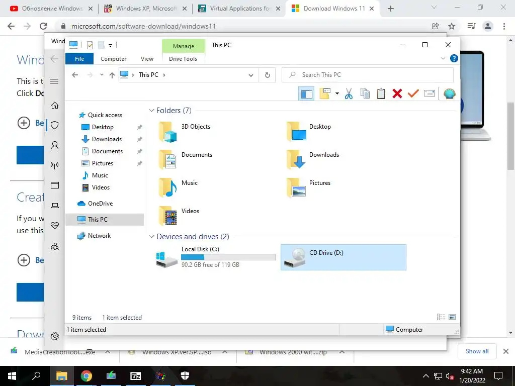Select OneDrive in navigation pane
Image resolution: width=515 pixels, height=386 pixels.
tap(100, 204)
